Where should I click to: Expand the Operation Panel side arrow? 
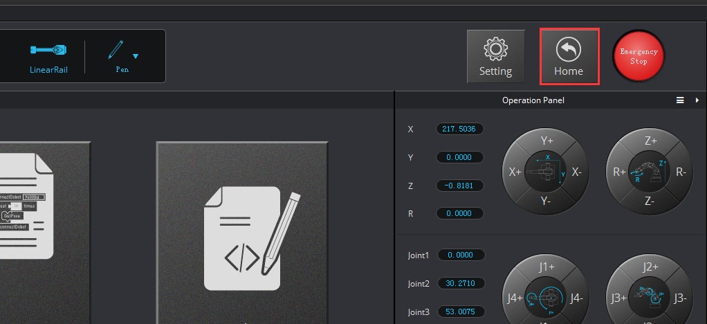697,100
